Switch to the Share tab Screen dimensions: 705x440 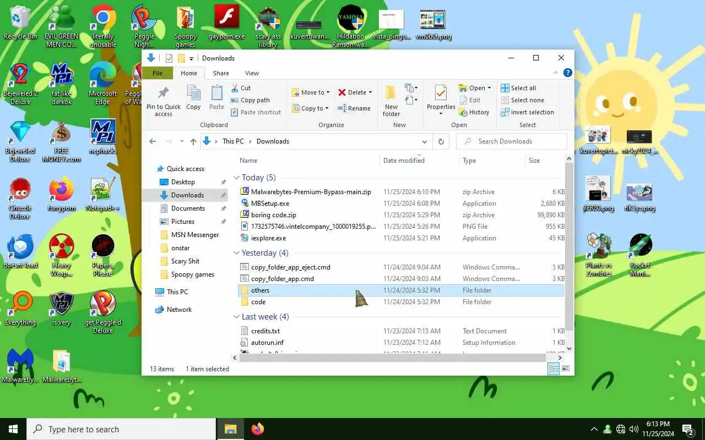click(x=221, y=73)
